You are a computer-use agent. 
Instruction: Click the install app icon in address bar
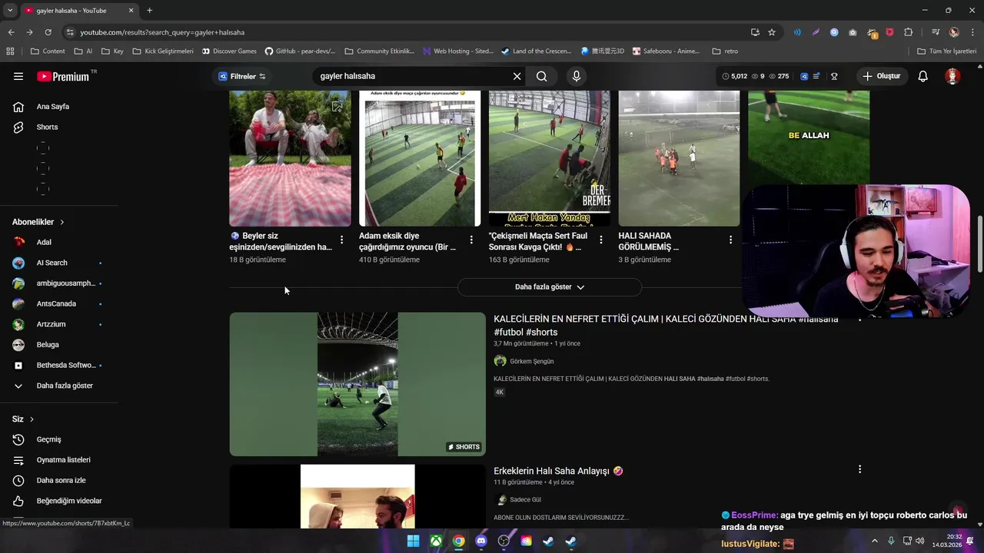coord(755,32)
